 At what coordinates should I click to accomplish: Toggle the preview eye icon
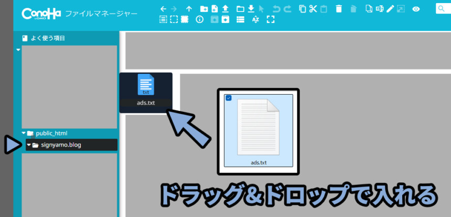pyautogui.click(x=416, y=9)
